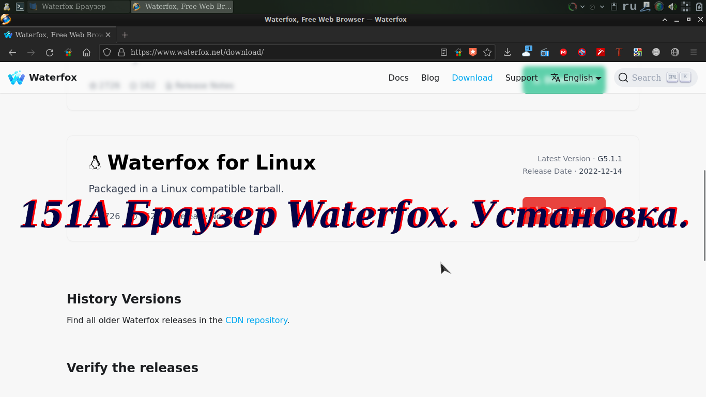Open Download in site navigation
The width and height of the screenshot is (706, 397).
pos(472,78)
